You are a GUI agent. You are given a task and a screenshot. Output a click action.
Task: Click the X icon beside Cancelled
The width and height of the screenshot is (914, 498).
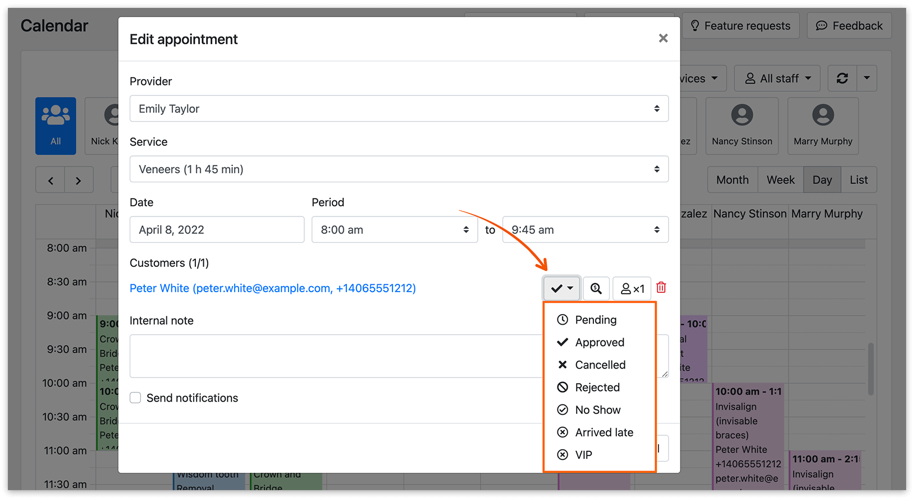click(x=562, y=365)
